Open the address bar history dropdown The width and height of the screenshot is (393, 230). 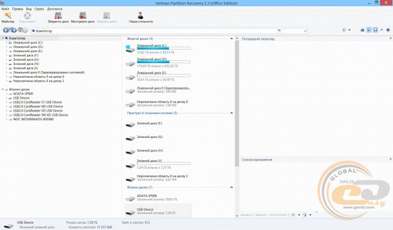305,31
